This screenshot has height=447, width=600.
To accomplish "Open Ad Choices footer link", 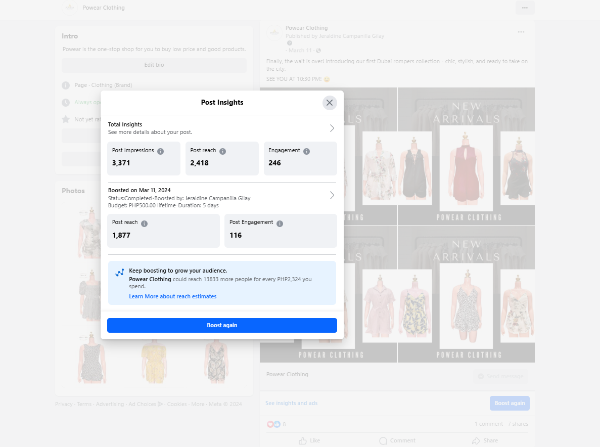I will [x=146, y=404].
